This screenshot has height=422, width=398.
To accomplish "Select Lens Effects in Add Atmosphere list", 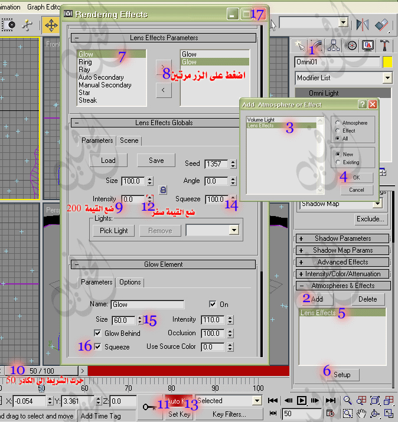I will 282,125.
